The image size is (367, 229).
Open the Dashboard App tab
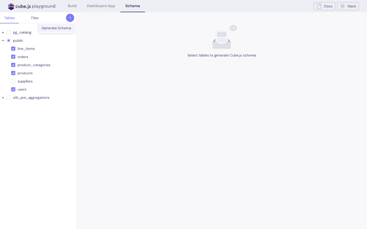101,6
